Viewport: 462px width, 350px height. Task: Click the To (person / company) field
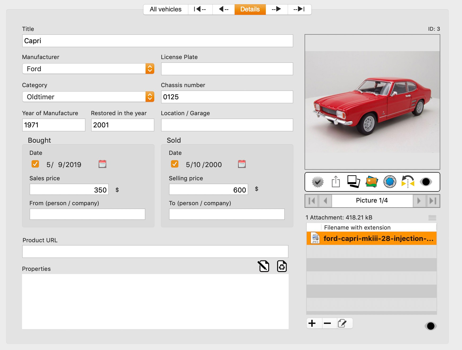[x=227, y=214]
